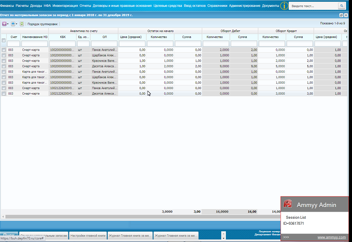Click the filter field under КБК column
This screenshot has width=352, height=242.
click(62, 44)
